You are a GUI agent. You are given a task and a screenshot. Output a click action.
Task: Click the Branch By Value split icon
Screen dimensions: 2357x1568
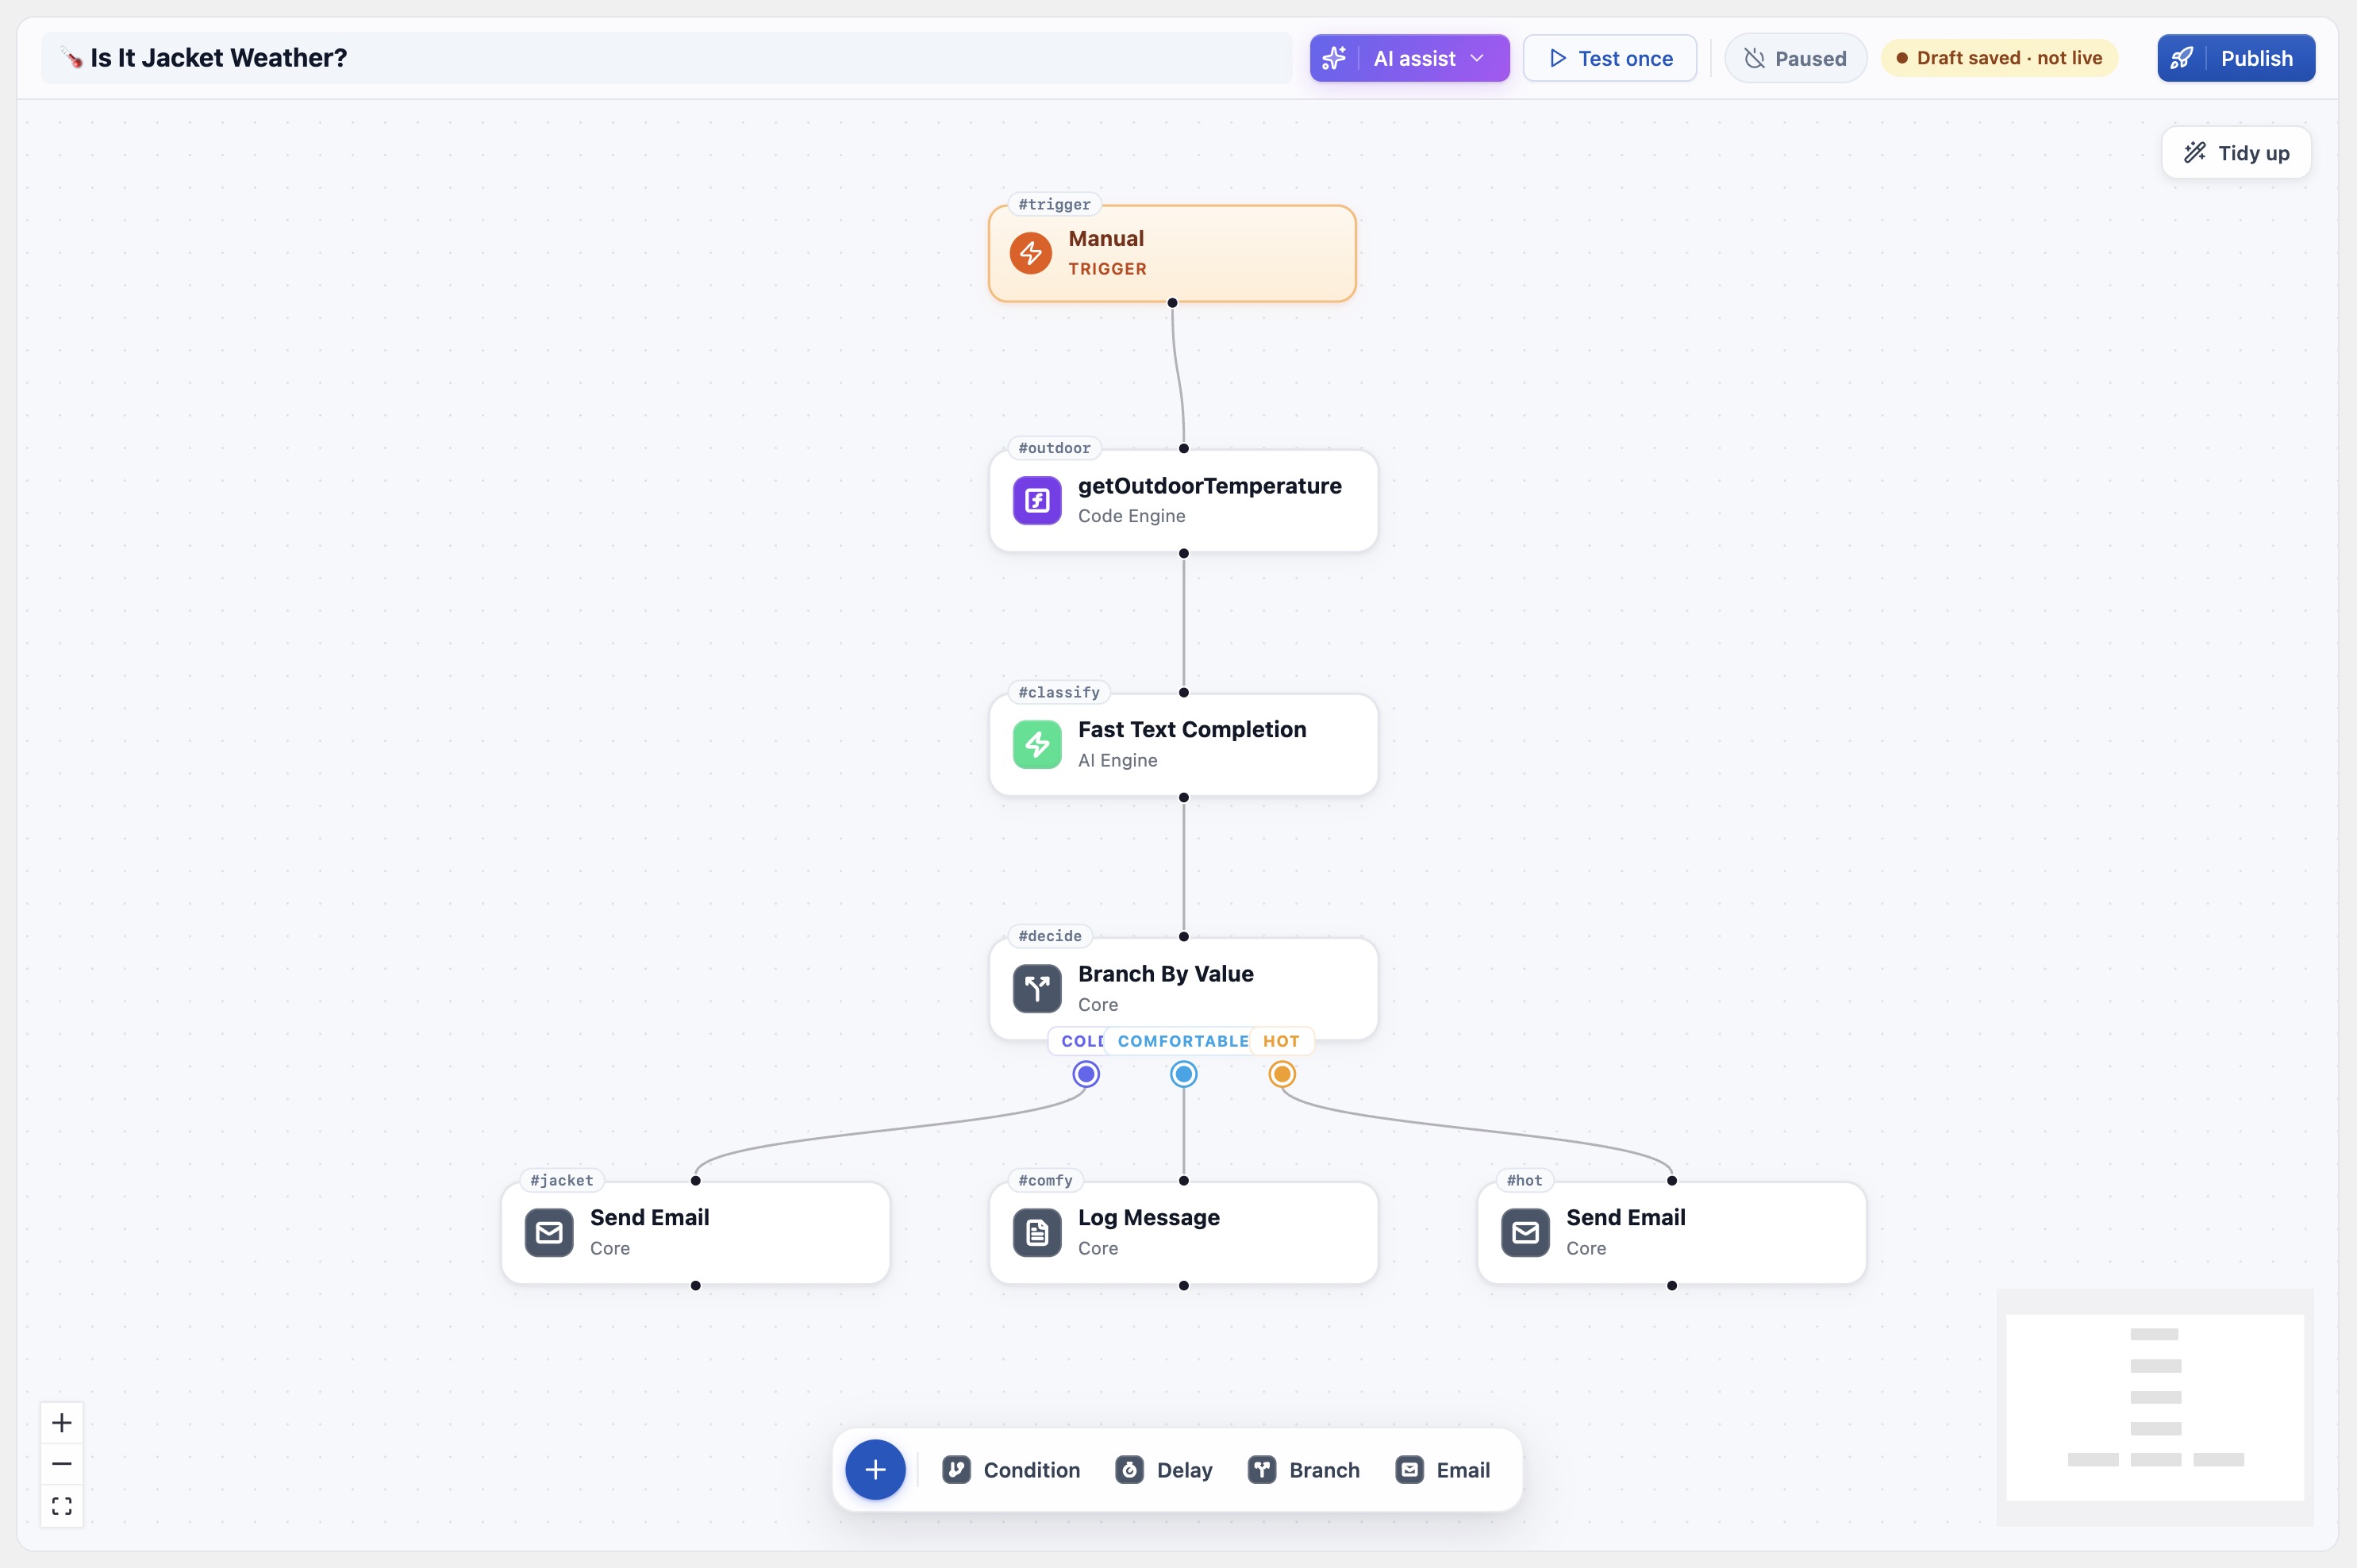coord(1037,988)
